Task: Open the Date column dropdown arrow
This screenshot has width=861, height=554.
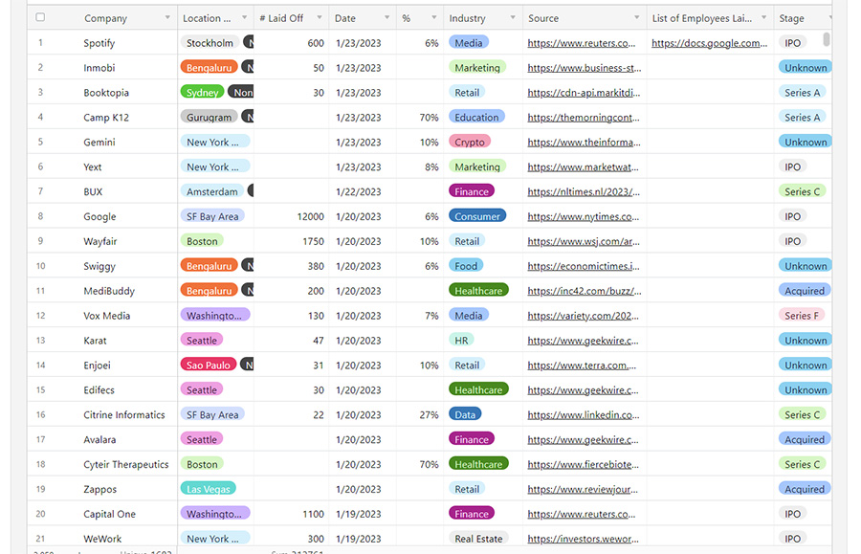Action: pyautogui.click(x=387, y=18)
